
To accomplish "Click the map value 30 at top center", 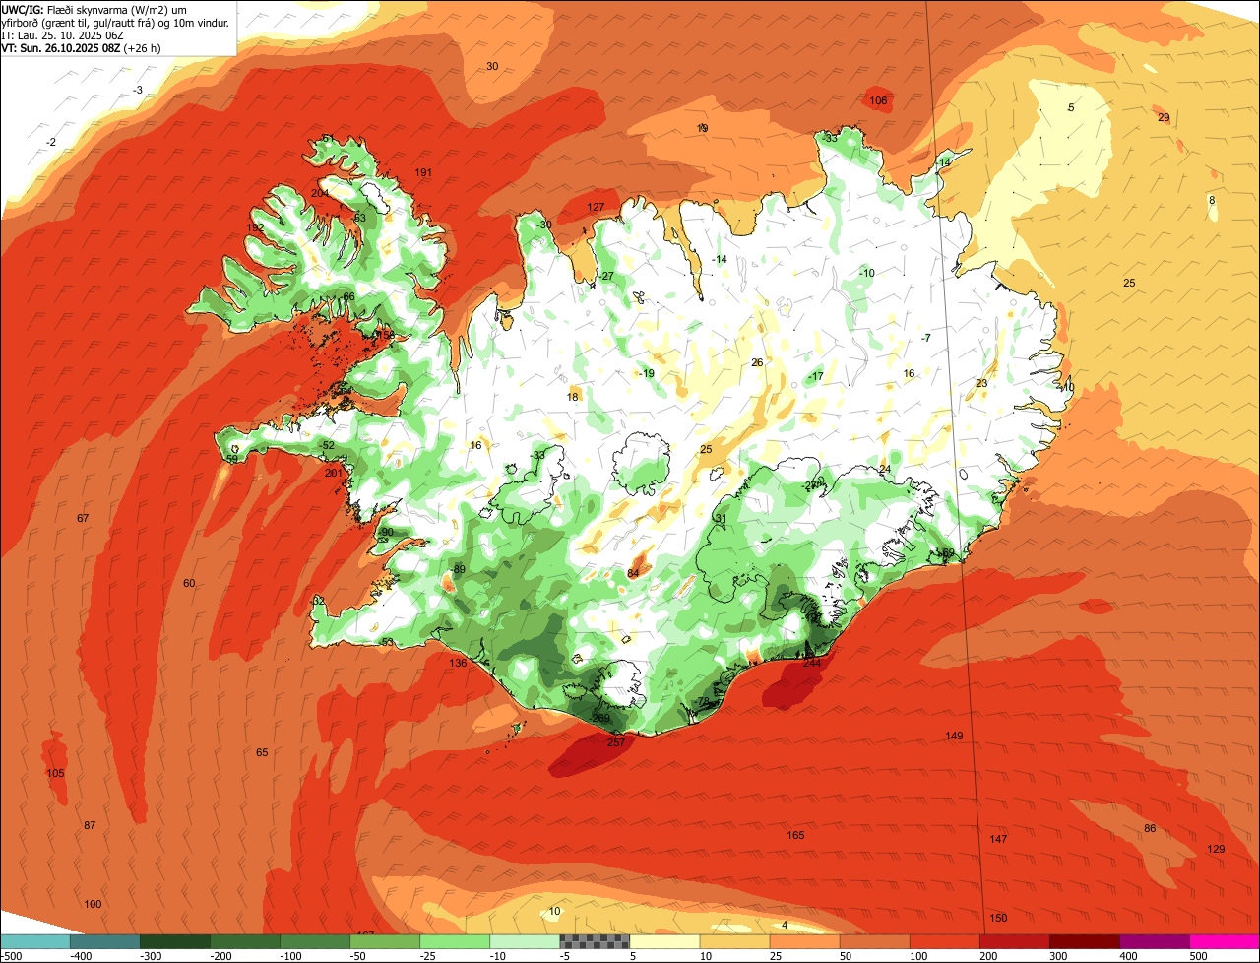I will [x=492, y=66].
